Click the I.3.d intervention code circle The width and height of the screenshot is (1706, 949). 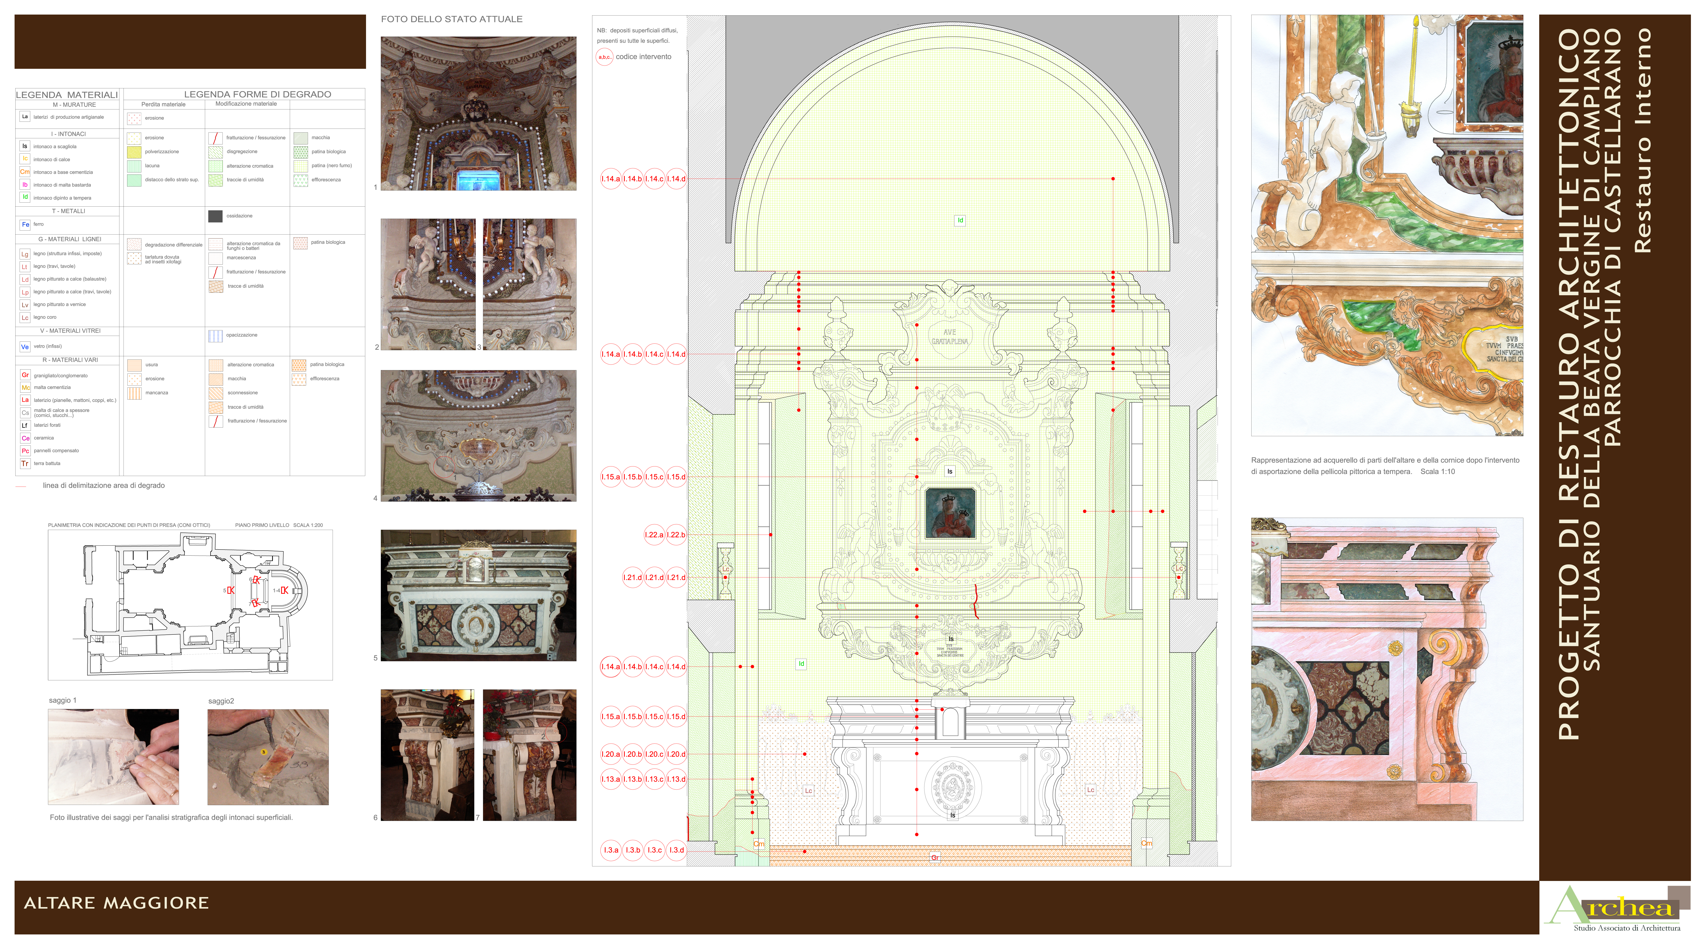pos(676,850)
